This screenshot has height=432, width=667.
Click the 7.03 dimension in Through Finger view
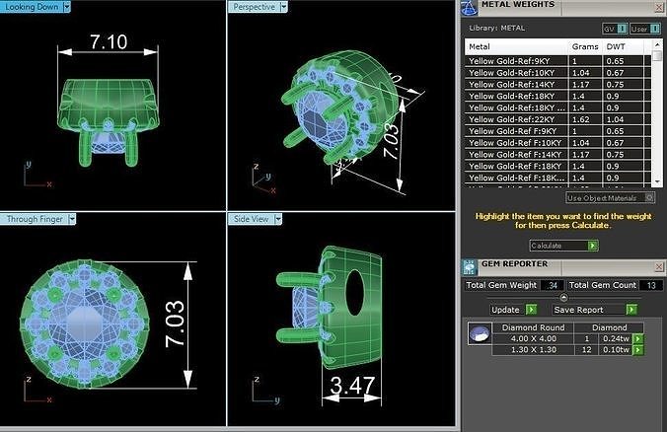(175, 324)
